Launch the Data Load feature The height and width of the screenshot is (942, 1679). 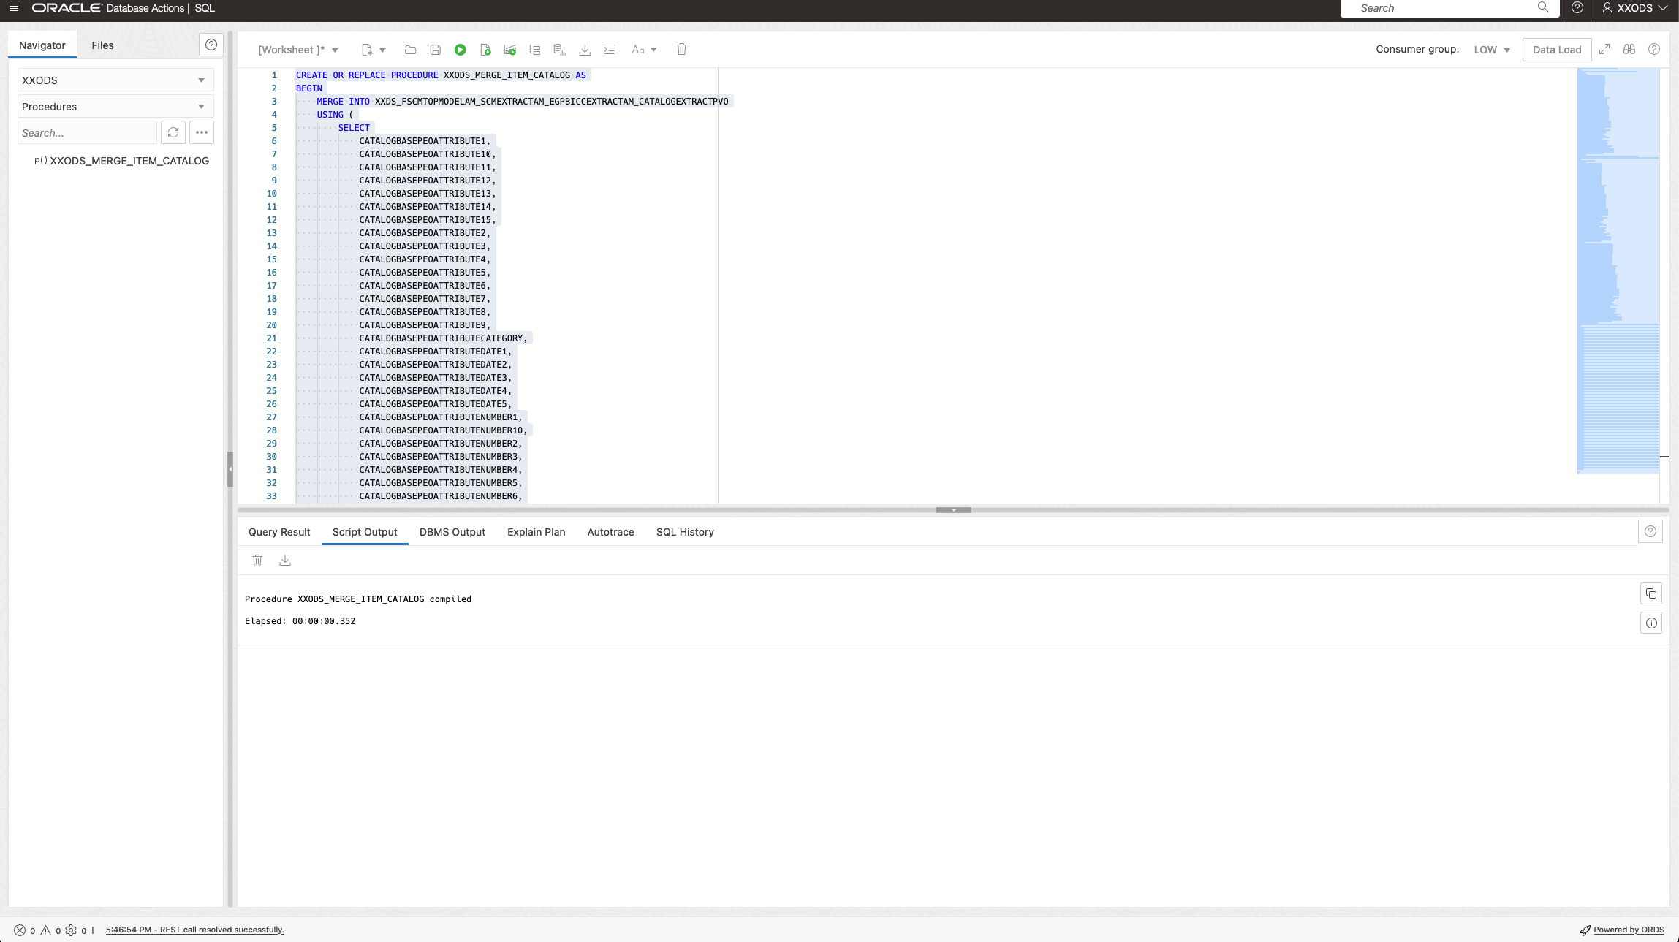click(1555, 49)
